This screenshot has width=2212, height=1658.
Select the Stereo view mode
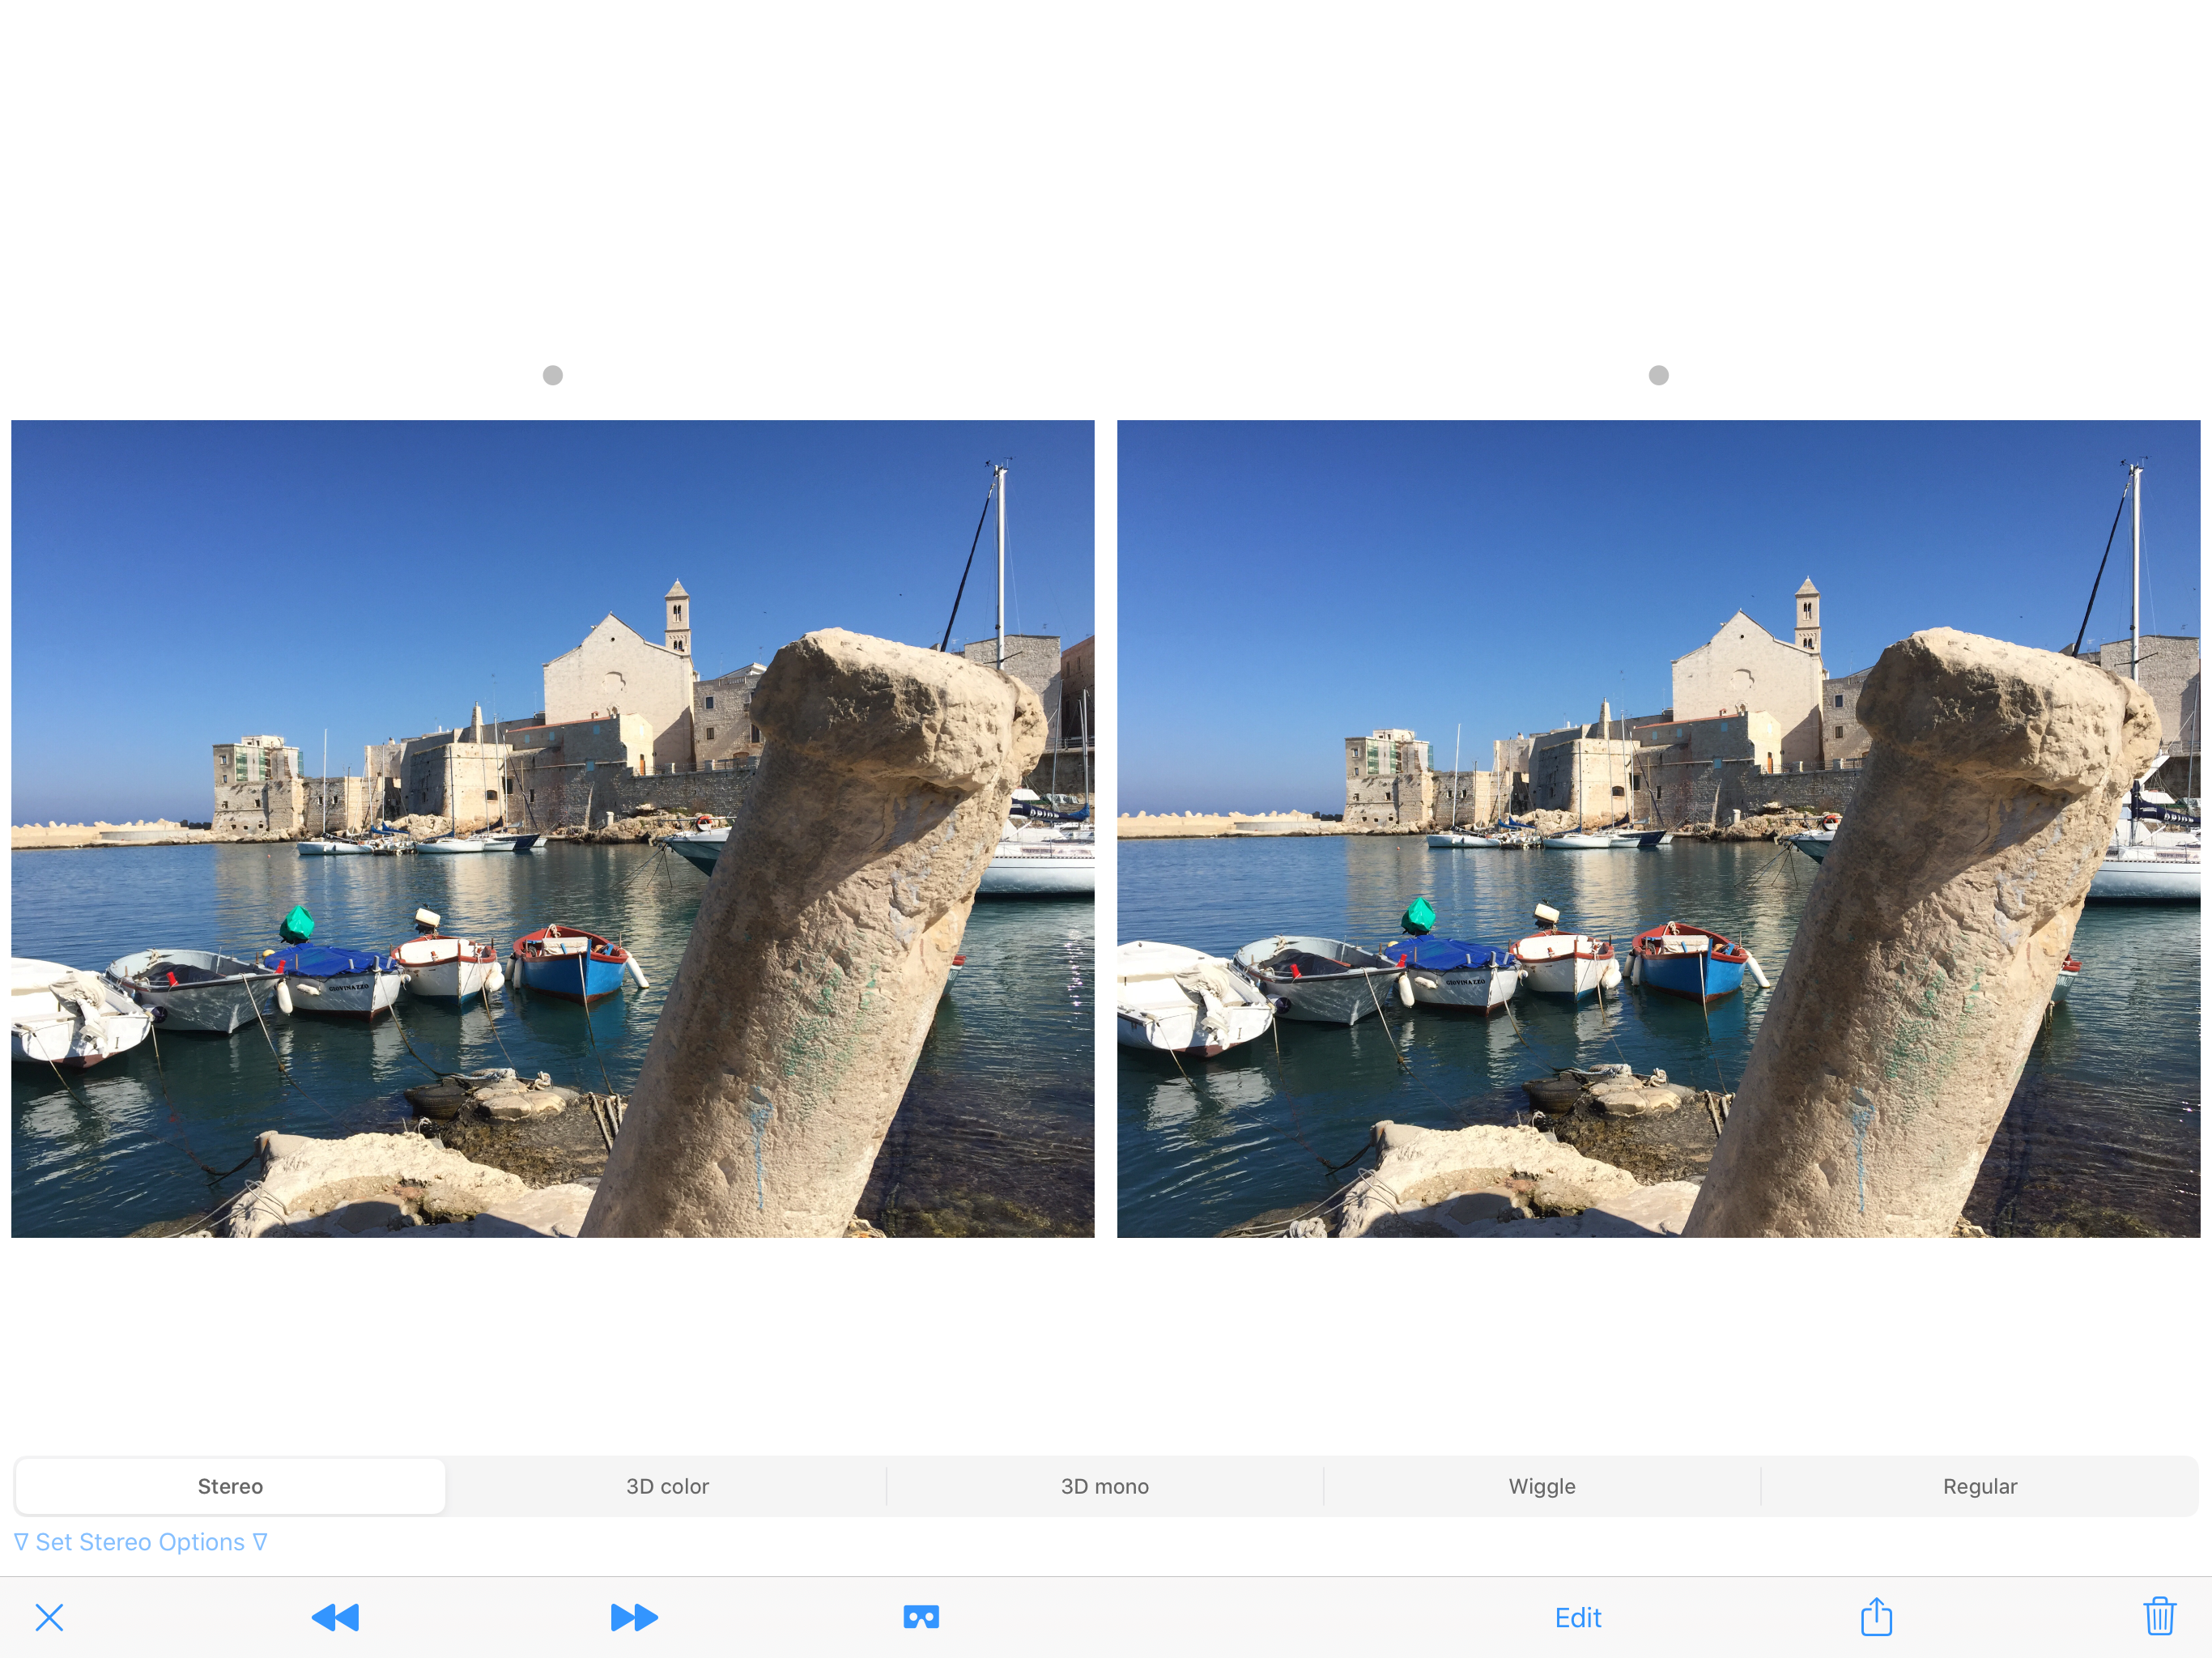click(230, 1486)
